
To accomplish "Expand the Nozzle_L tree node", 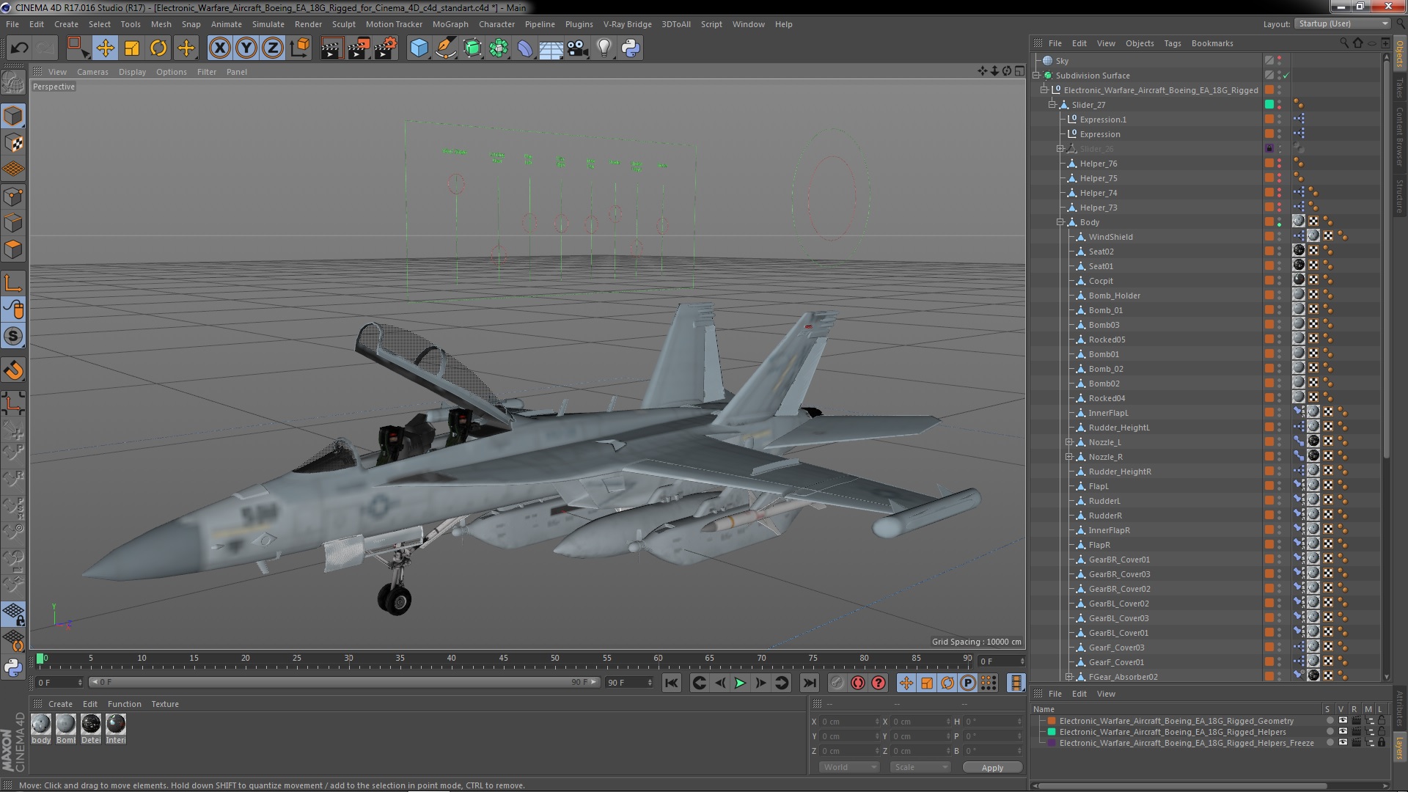I will (1069, 442).
